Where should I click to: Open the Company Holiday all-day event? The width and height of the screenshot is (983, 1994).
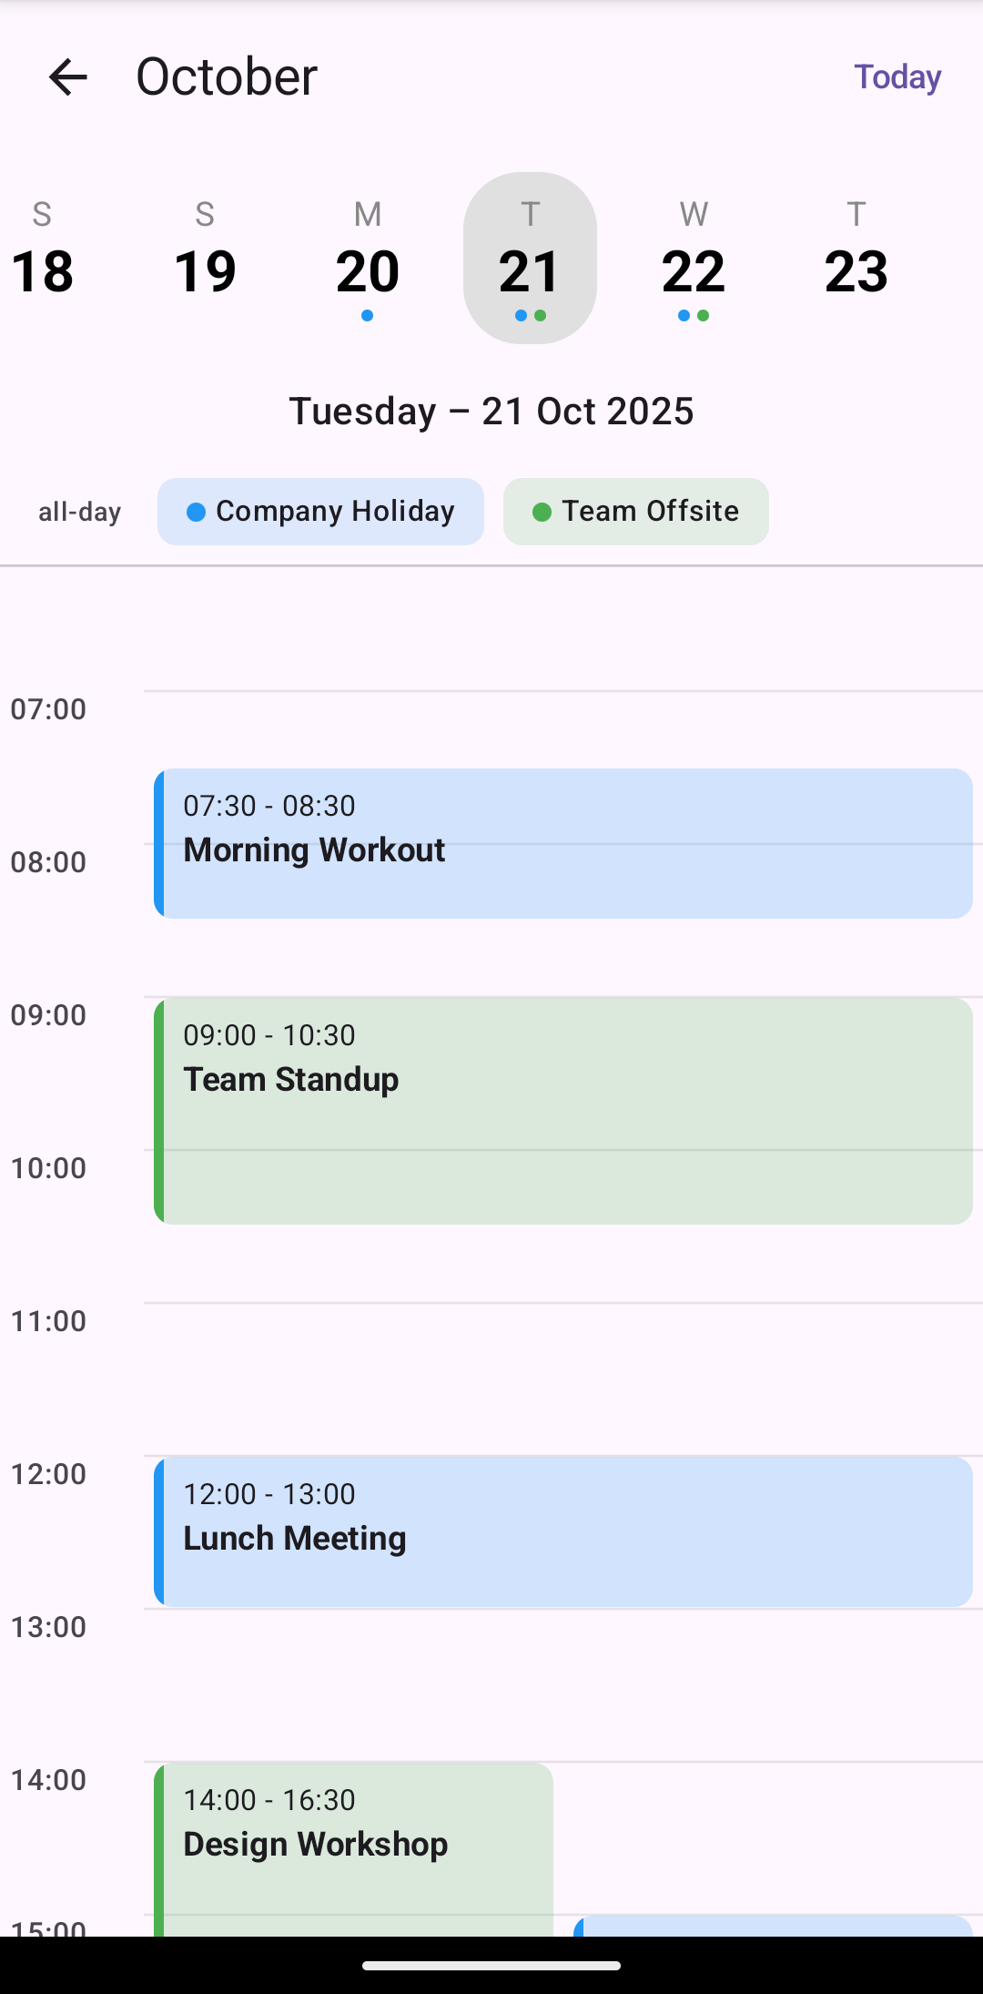point(320,512)
